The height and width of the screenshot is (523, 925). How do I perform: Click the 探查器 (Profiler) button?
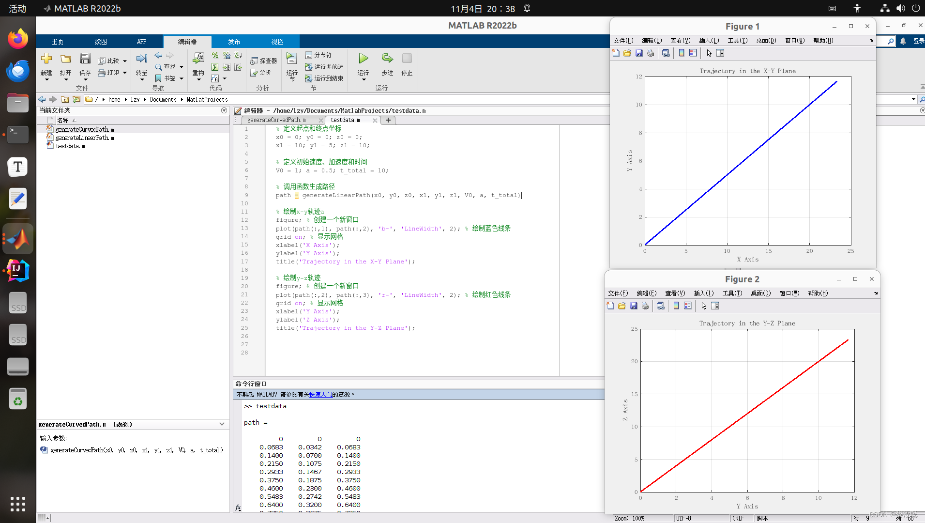pyautogui.click(x=264, y=61)
